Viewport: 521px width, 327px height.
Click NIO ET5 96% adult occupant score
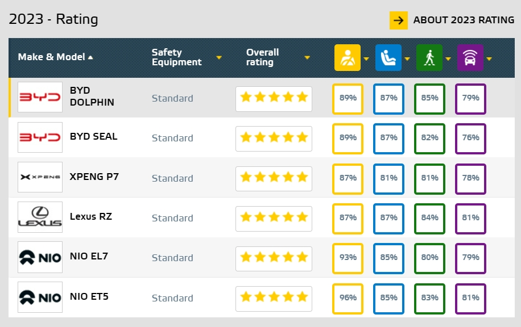pyautogui.click(x=348, y=298)
